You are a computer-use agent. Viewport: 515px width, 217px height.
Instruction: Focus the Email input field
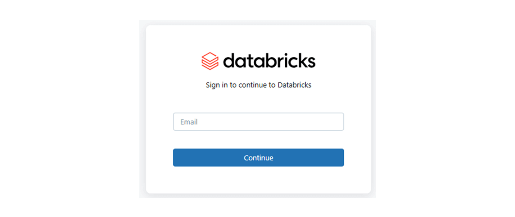tap(258, 122)
